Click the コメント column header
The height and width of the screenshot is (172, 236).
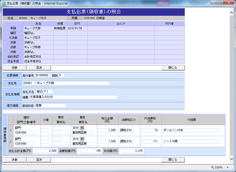coord(121,24)
